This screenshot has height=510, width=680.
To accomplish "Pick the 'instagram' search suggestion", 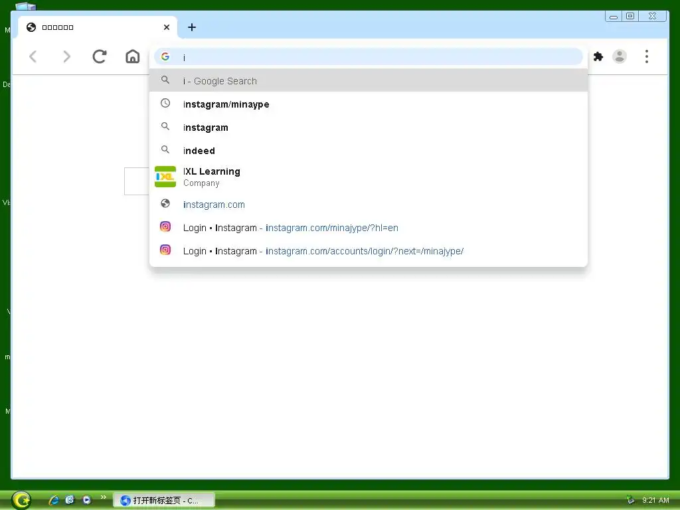I will tap(368, 127).
